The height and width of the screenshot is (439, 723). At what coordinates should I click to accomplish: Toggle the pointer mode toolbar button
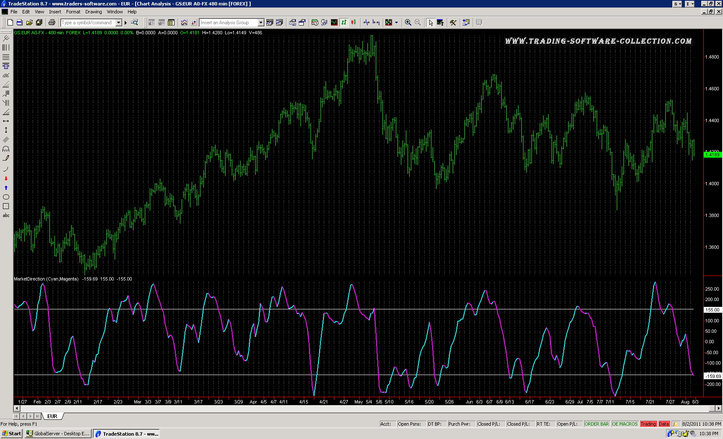tap(431, 23)
